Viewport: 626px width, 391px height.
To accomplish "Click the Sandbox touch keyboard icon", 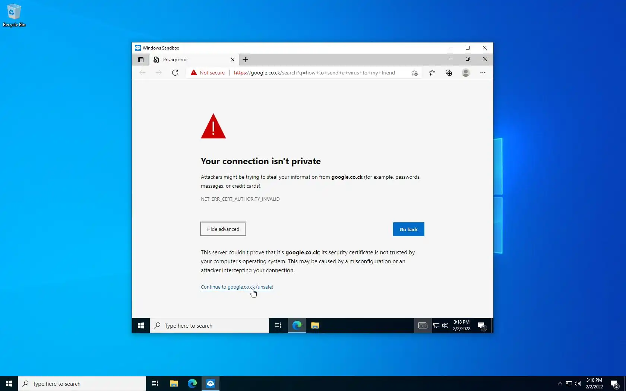I will pos(423,325).
